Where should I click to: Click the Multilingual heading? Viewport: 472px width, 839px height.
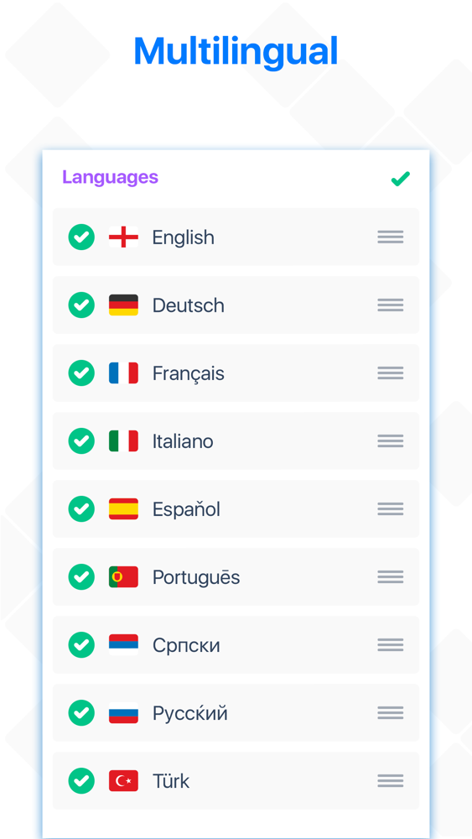[x=236, y=51]
